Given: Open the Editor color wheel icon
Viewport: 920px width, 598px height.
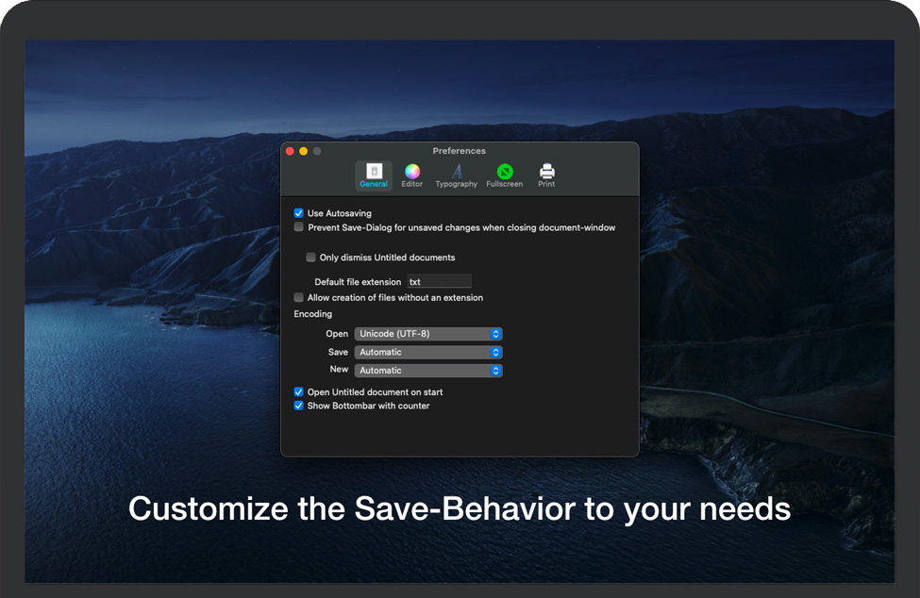Looking at the screenshot, I should (412, 172).
